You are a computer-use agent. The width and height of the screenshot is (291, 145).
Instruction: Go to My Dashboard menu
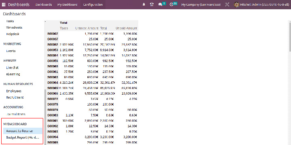67,4
